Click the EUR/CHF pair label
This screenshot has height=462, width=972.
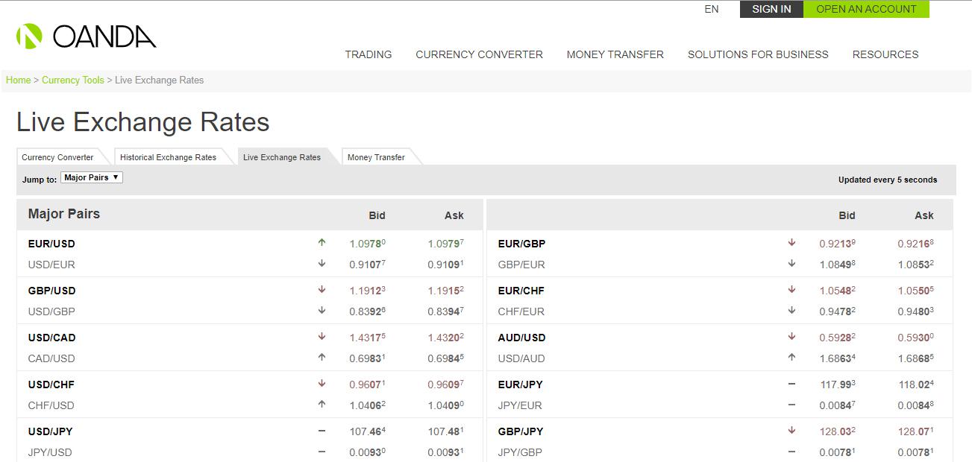pyautogui.click(x=521, y=291)
